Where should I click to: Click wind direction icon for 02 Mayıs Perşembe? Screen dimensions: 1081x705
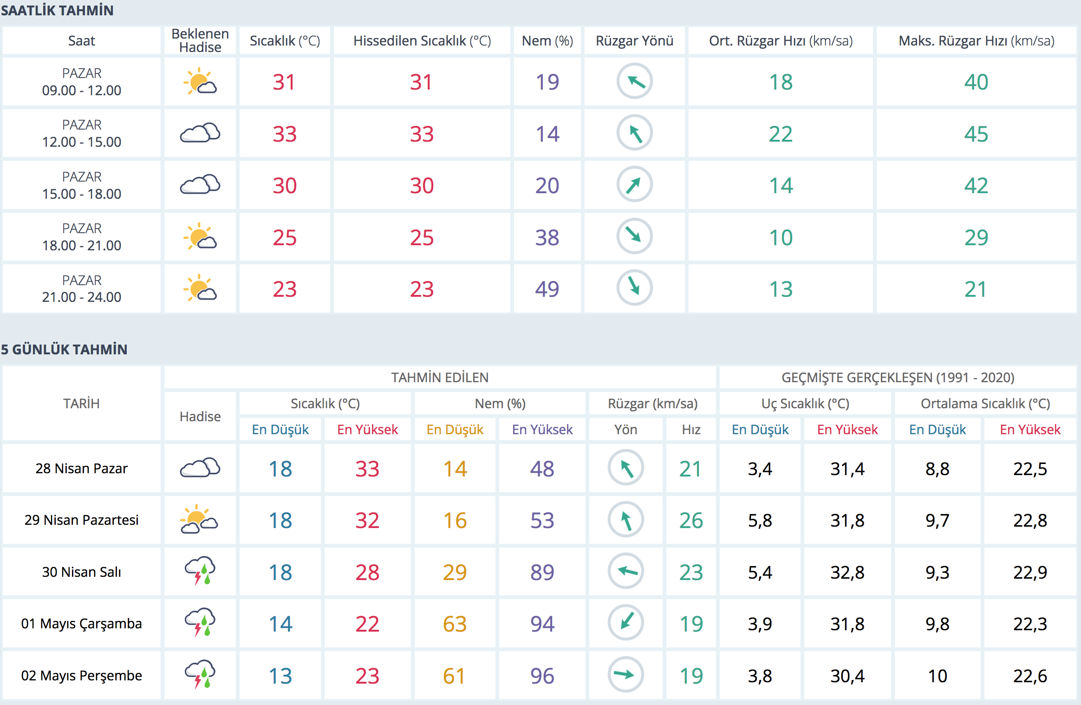tap(625, 674)
